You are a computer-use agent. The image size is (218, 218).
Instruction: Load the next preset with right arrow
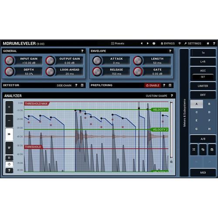(x=148, y=44)
